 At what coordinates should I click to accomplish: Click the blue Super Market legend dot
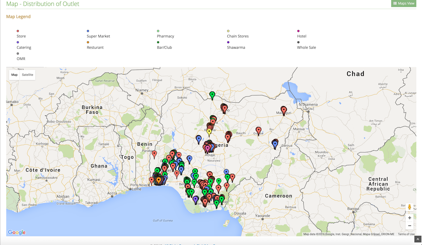[88, 31]
